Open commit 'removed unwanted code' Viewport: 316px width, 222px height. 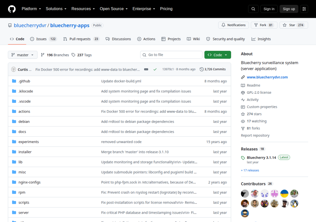[121, 142]
